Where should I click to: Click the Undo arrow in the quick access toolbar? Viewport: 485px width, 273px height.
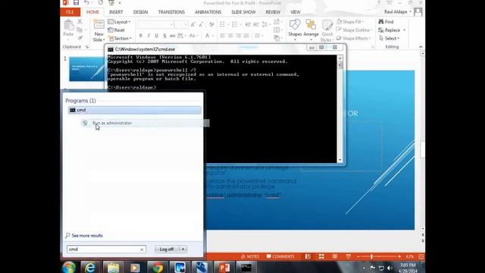tap(86, 3)
